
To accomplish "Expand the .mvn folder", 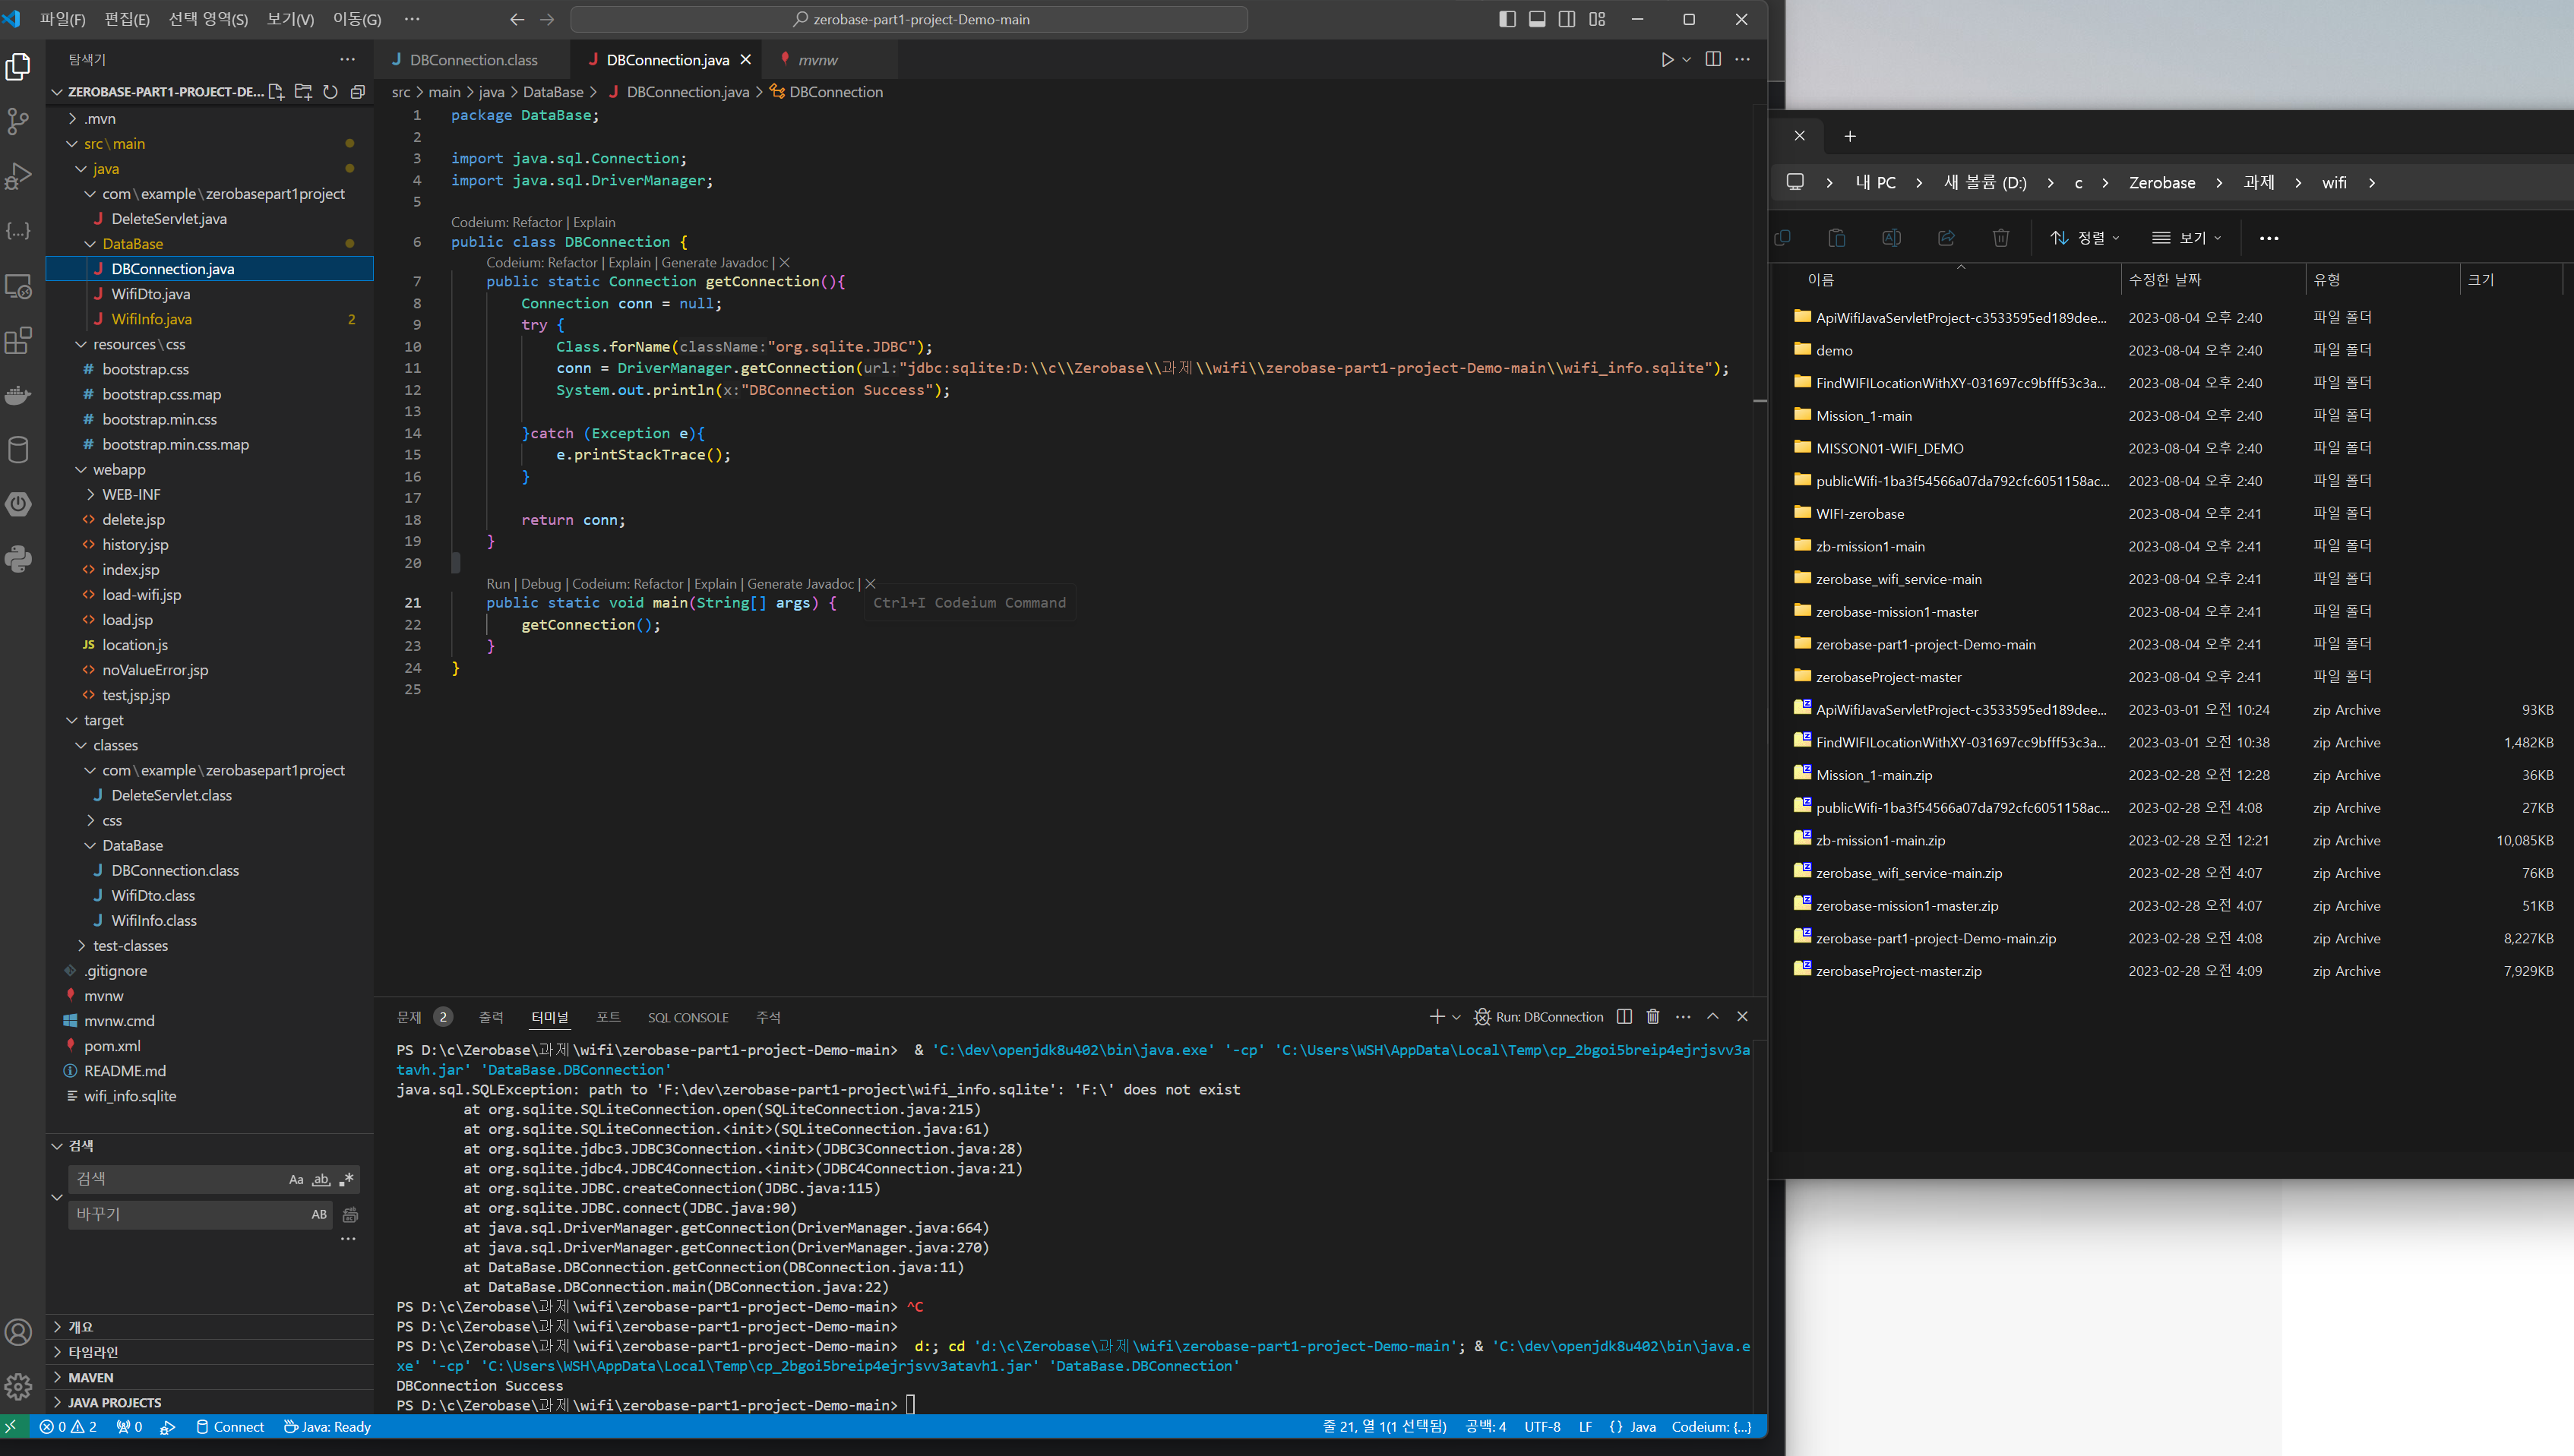I will tap(100, 118).
